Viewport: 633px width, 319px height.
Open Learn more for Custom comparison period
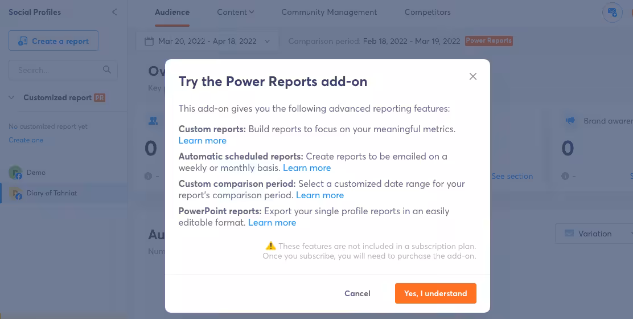tap(320, 195)
